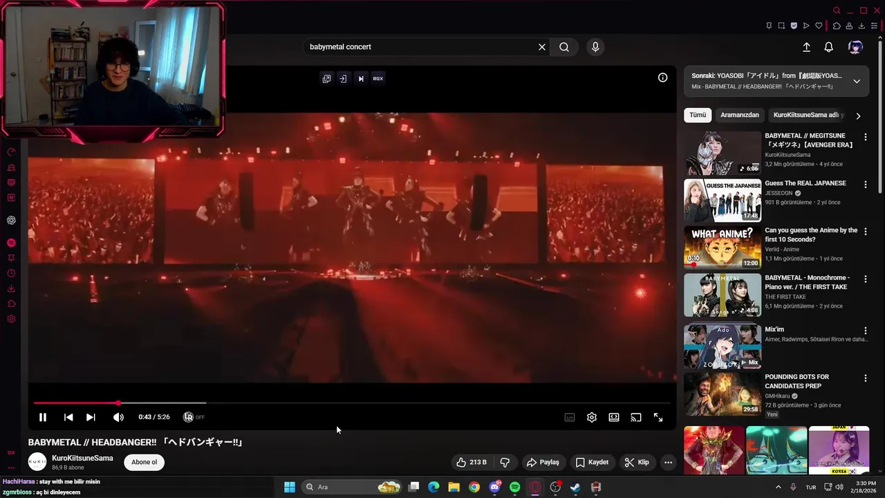
Task: Toggle theater mode view
Action: 614,417
